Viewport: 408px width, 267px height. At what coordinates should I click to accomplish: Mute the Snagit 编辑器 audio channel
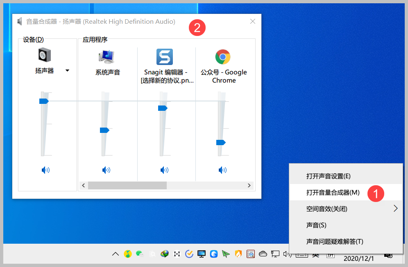click(x=164, y=170)
